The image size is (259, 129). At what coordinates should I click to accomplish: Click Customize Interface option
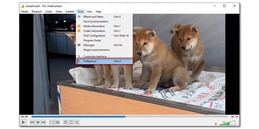pyautogui.click(x=96, y=57)
